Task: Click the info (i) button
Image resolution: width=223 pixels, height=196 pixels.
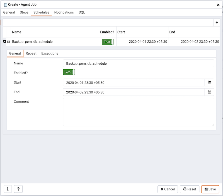Action: [8, 189]
